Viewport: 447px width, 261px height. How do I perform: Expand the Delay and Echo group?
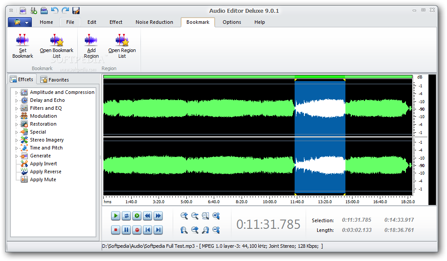pos(16,101)
